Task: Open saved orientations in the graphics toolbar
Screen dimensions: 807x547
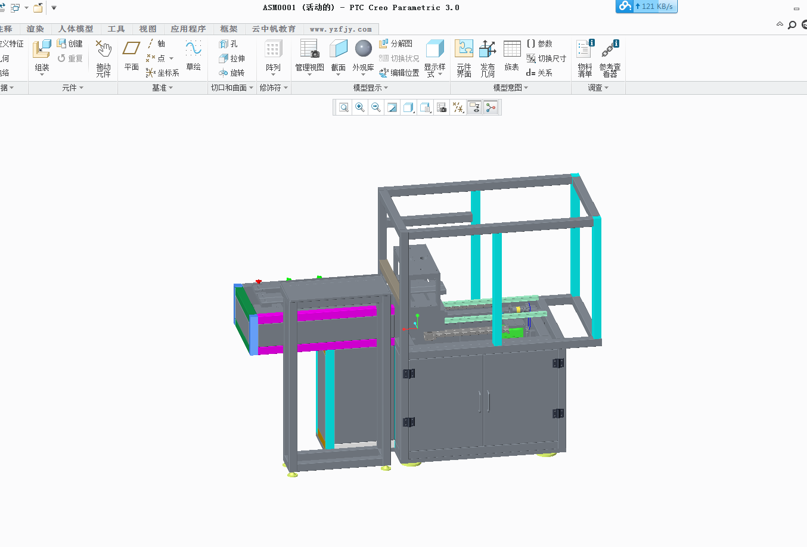Action: point(426,107)
